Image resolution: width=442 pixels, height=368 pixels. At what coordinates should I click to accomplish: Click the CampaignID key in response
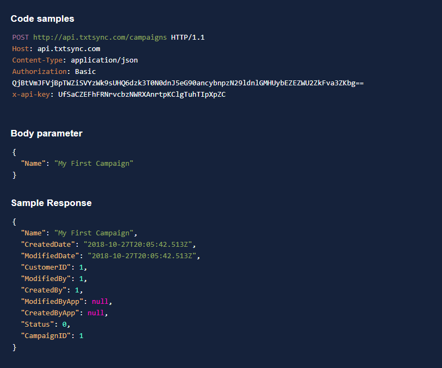pyautogui.click(x=46, y=336)
